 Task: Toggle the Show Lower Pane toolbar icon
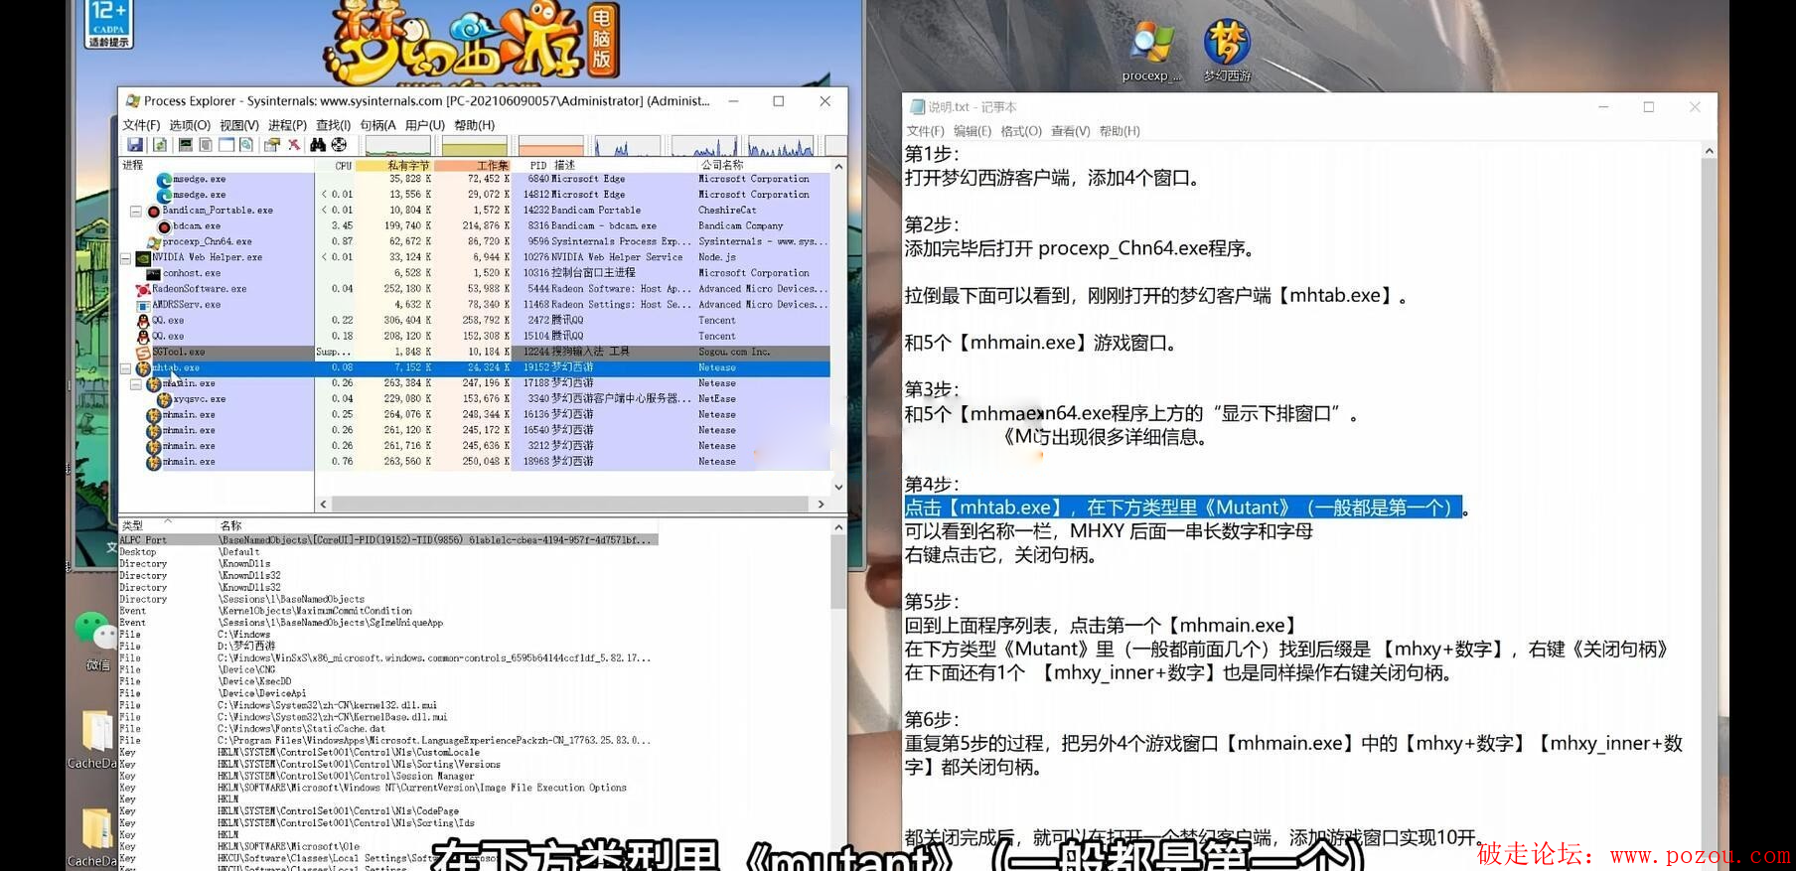[226, 145]
